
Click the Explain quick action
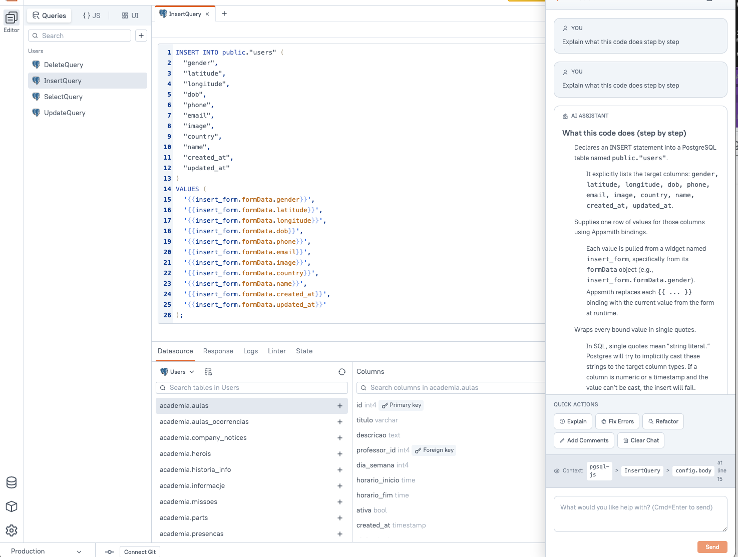point(573,421)
